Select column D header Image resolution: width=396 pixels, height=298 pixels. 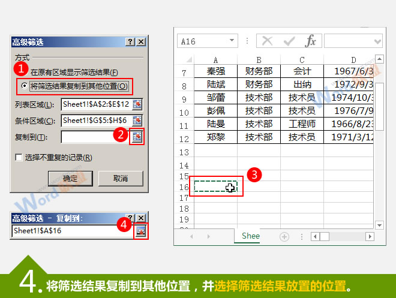click(349, 60)
